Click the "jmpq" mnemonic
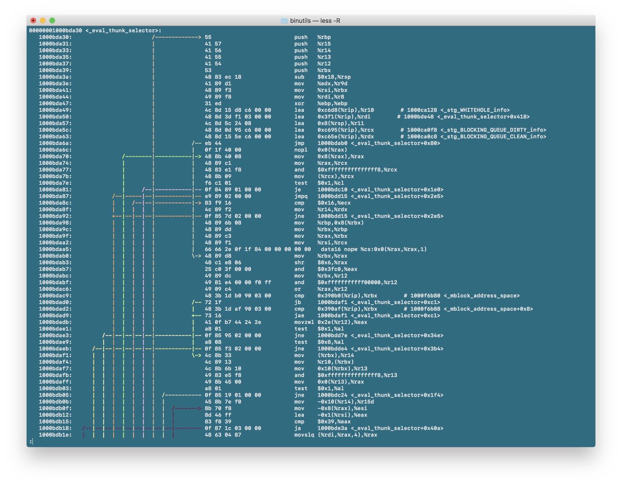Screen dimensions: 622x485 tap(301, 196)
